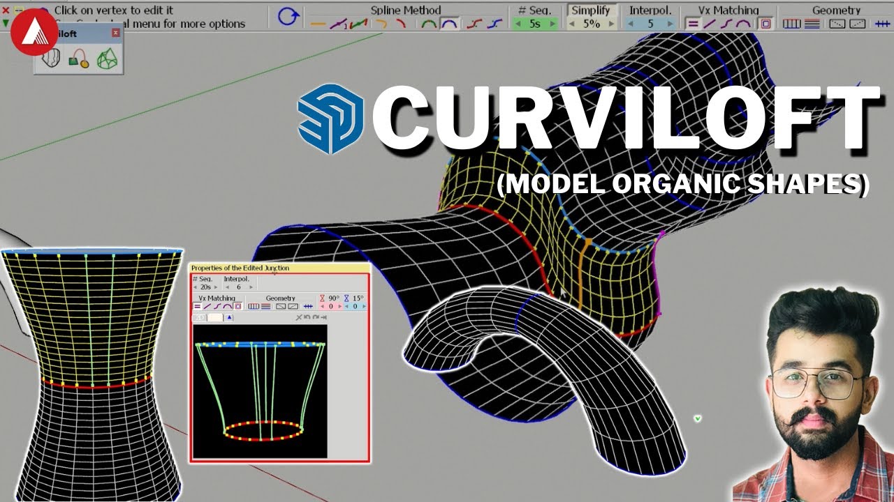Increase the Simplify percentage

click(x=610, y=24)
